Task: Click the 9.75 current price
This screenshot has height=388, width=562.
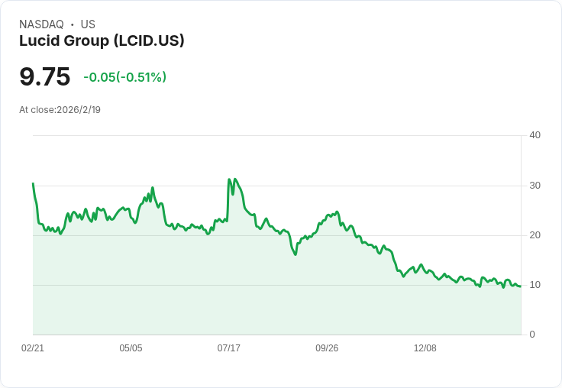Action: (45, 76)
